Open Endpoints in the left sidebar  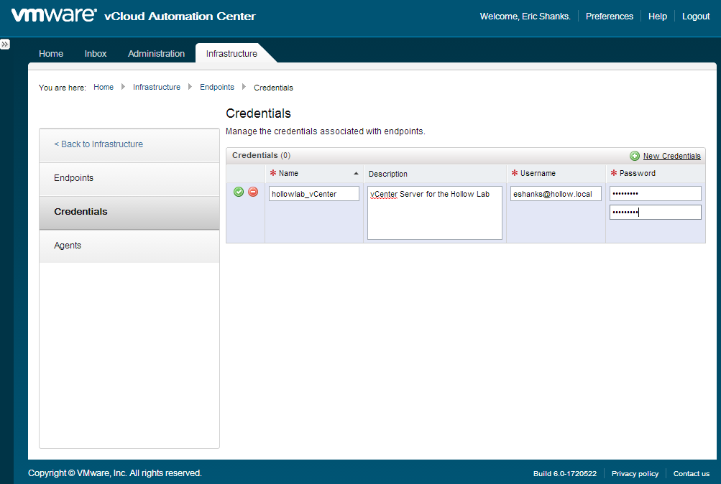pos(74,178)
